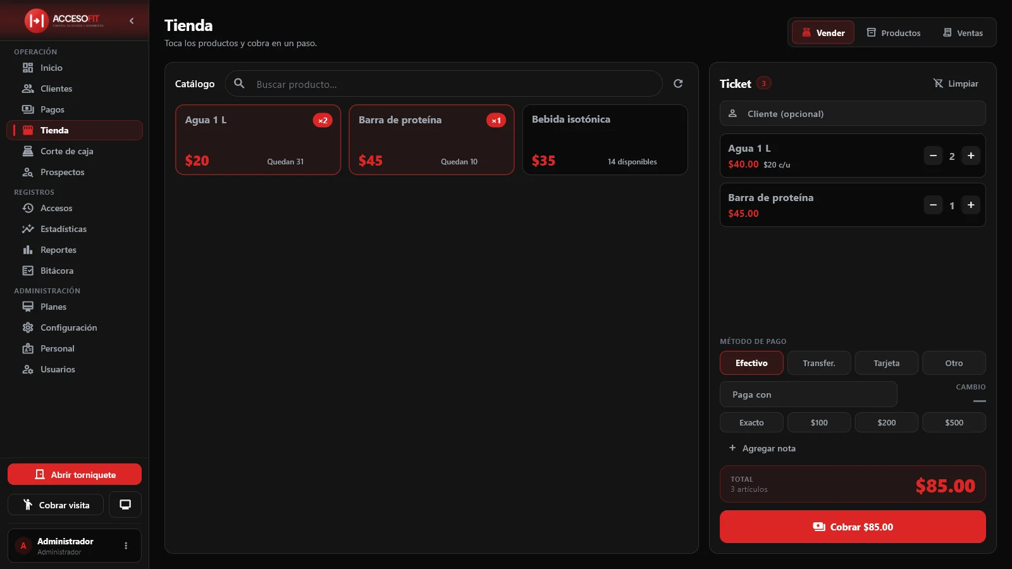Select Transfer. payment method
The width and height of the screenshot is (1012, 569).
(819, 363)
